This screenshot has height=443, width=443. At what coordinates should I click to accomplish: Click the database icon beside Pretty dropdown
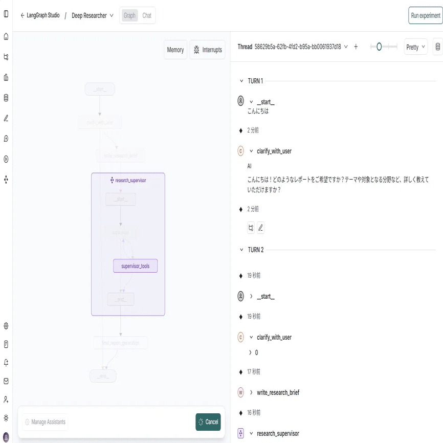click(437, 47)
